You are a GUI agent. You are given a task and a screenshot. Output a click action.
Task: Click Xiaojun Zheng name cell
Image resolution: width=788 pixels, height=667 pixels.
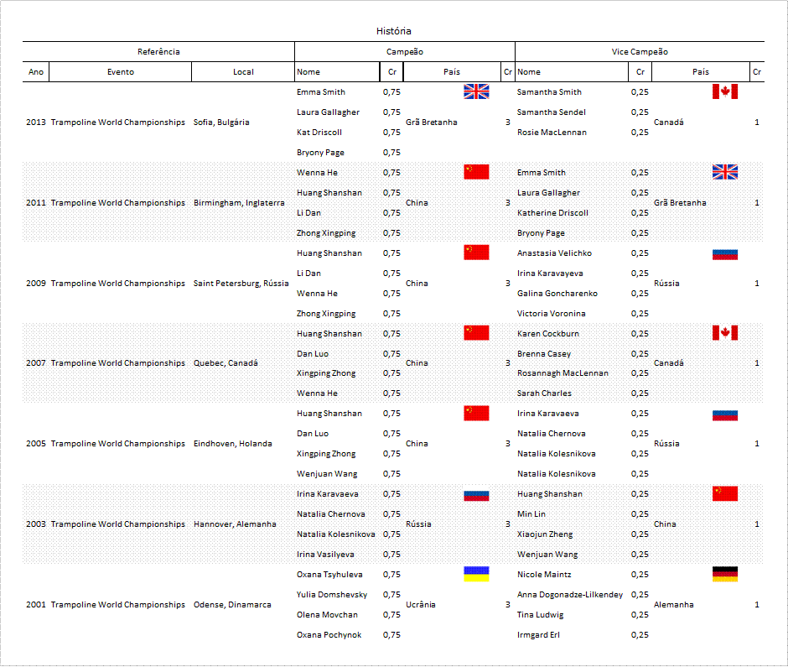[x=545, y=534]
